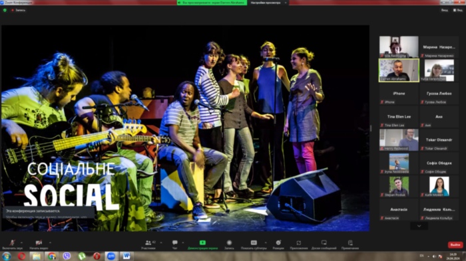
Task: Open the View menu in top-right corner
Action: 458,10
